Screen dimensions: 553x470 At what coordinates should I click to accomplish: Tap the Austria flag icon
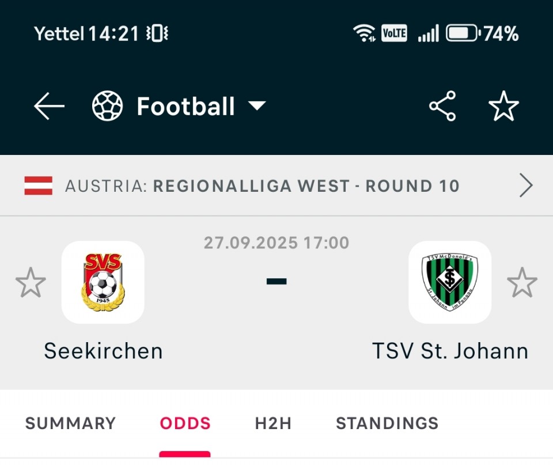[39, 186]
